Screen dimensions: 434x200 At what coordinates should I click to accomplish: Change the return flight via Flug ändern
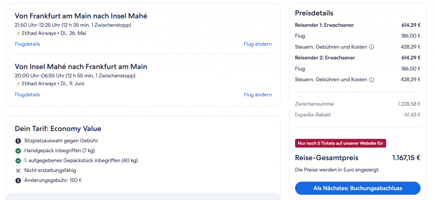pyautogui.click(x=257, y=95)
